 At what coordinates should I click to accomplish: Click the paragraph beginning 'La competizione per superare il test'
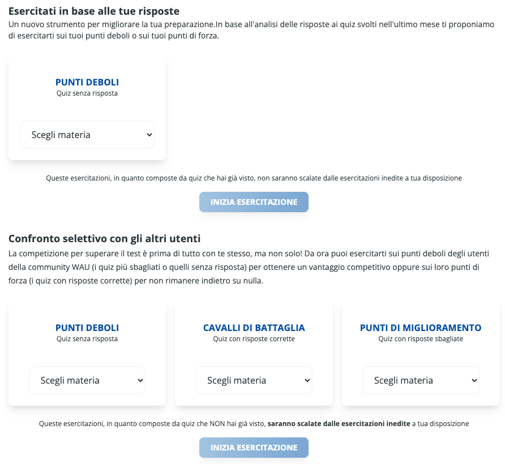pos(249,267)
